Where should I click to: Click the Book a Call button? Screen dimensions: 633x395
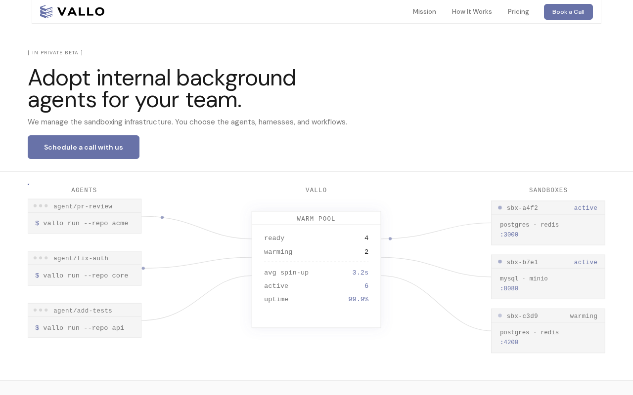[x=568, y=12]
